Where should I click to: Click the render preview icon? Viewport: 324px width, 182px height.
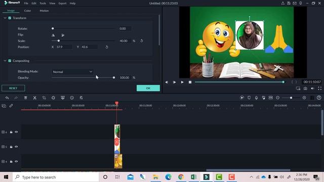coord(242,98)
